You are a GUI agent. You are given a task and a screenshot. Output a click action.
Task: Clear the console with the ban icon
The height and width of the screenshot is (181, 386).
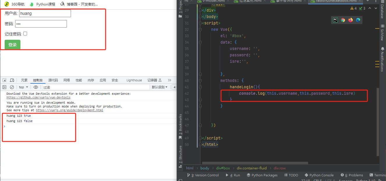tap(12, 87)
